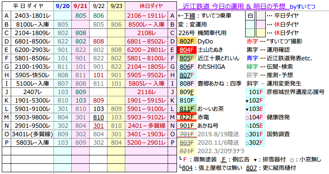Open the 近江鉄道 今日の運用 & 明日の予想 title link
The image size is (329, 174).
234,6
